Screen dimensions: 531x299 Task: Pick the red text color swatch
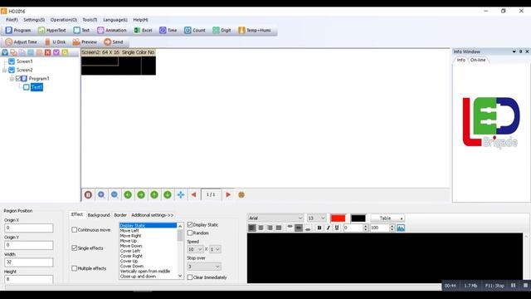tap(338, 218)
